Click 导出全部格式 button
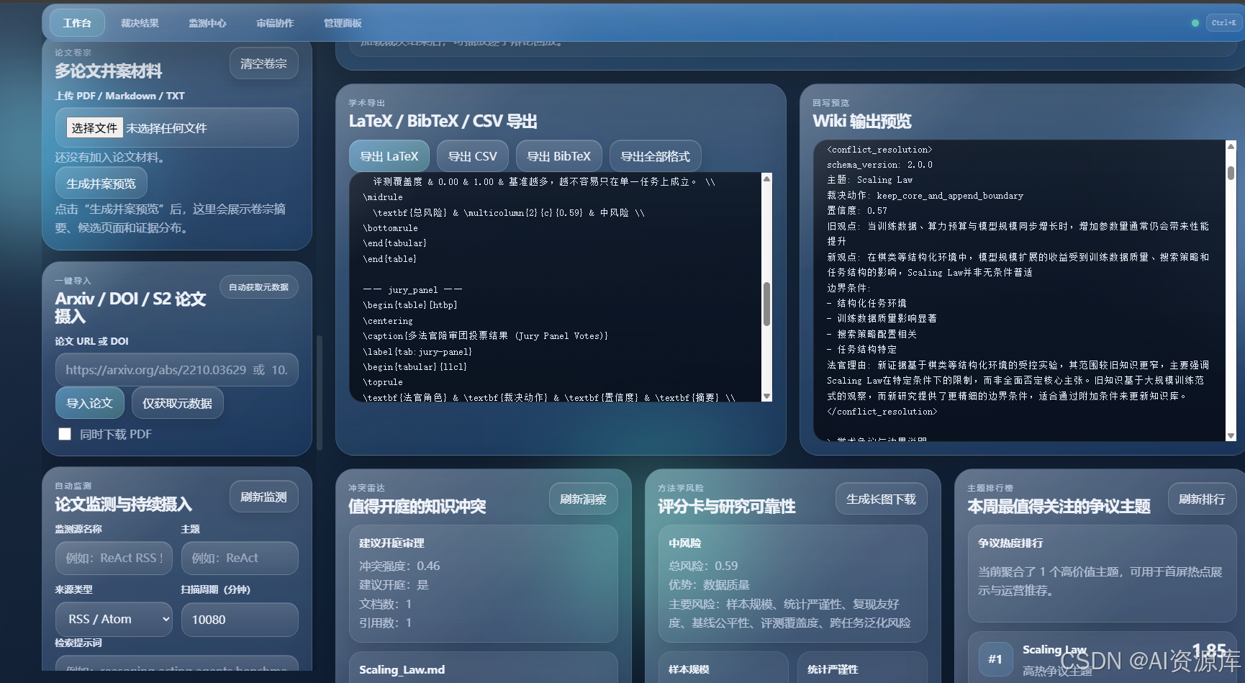The width and height of the screenshot is (1245, 683). pyautogui.click(x=655, y=156)
